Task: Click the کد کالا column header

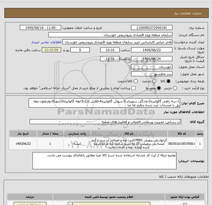Action: (x=182, y=134)
